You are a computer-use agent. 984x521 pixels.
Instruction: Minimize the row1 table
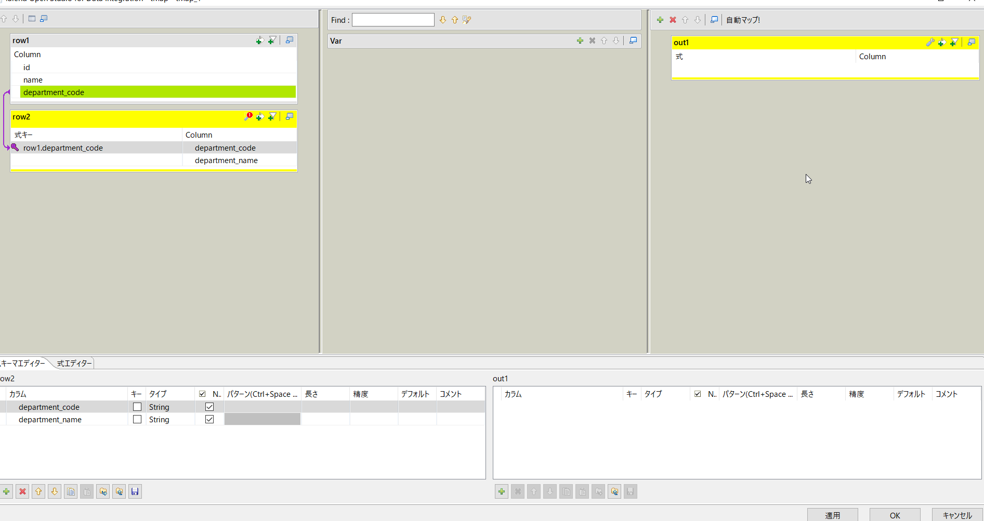click(x=290, y=40)
